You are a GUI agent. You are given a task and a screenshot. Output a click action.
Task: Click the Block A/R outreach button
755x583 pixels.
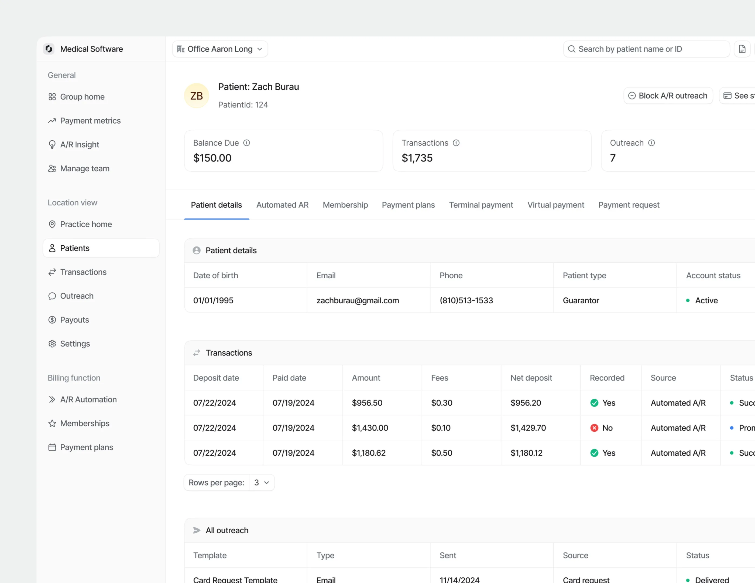668,96
